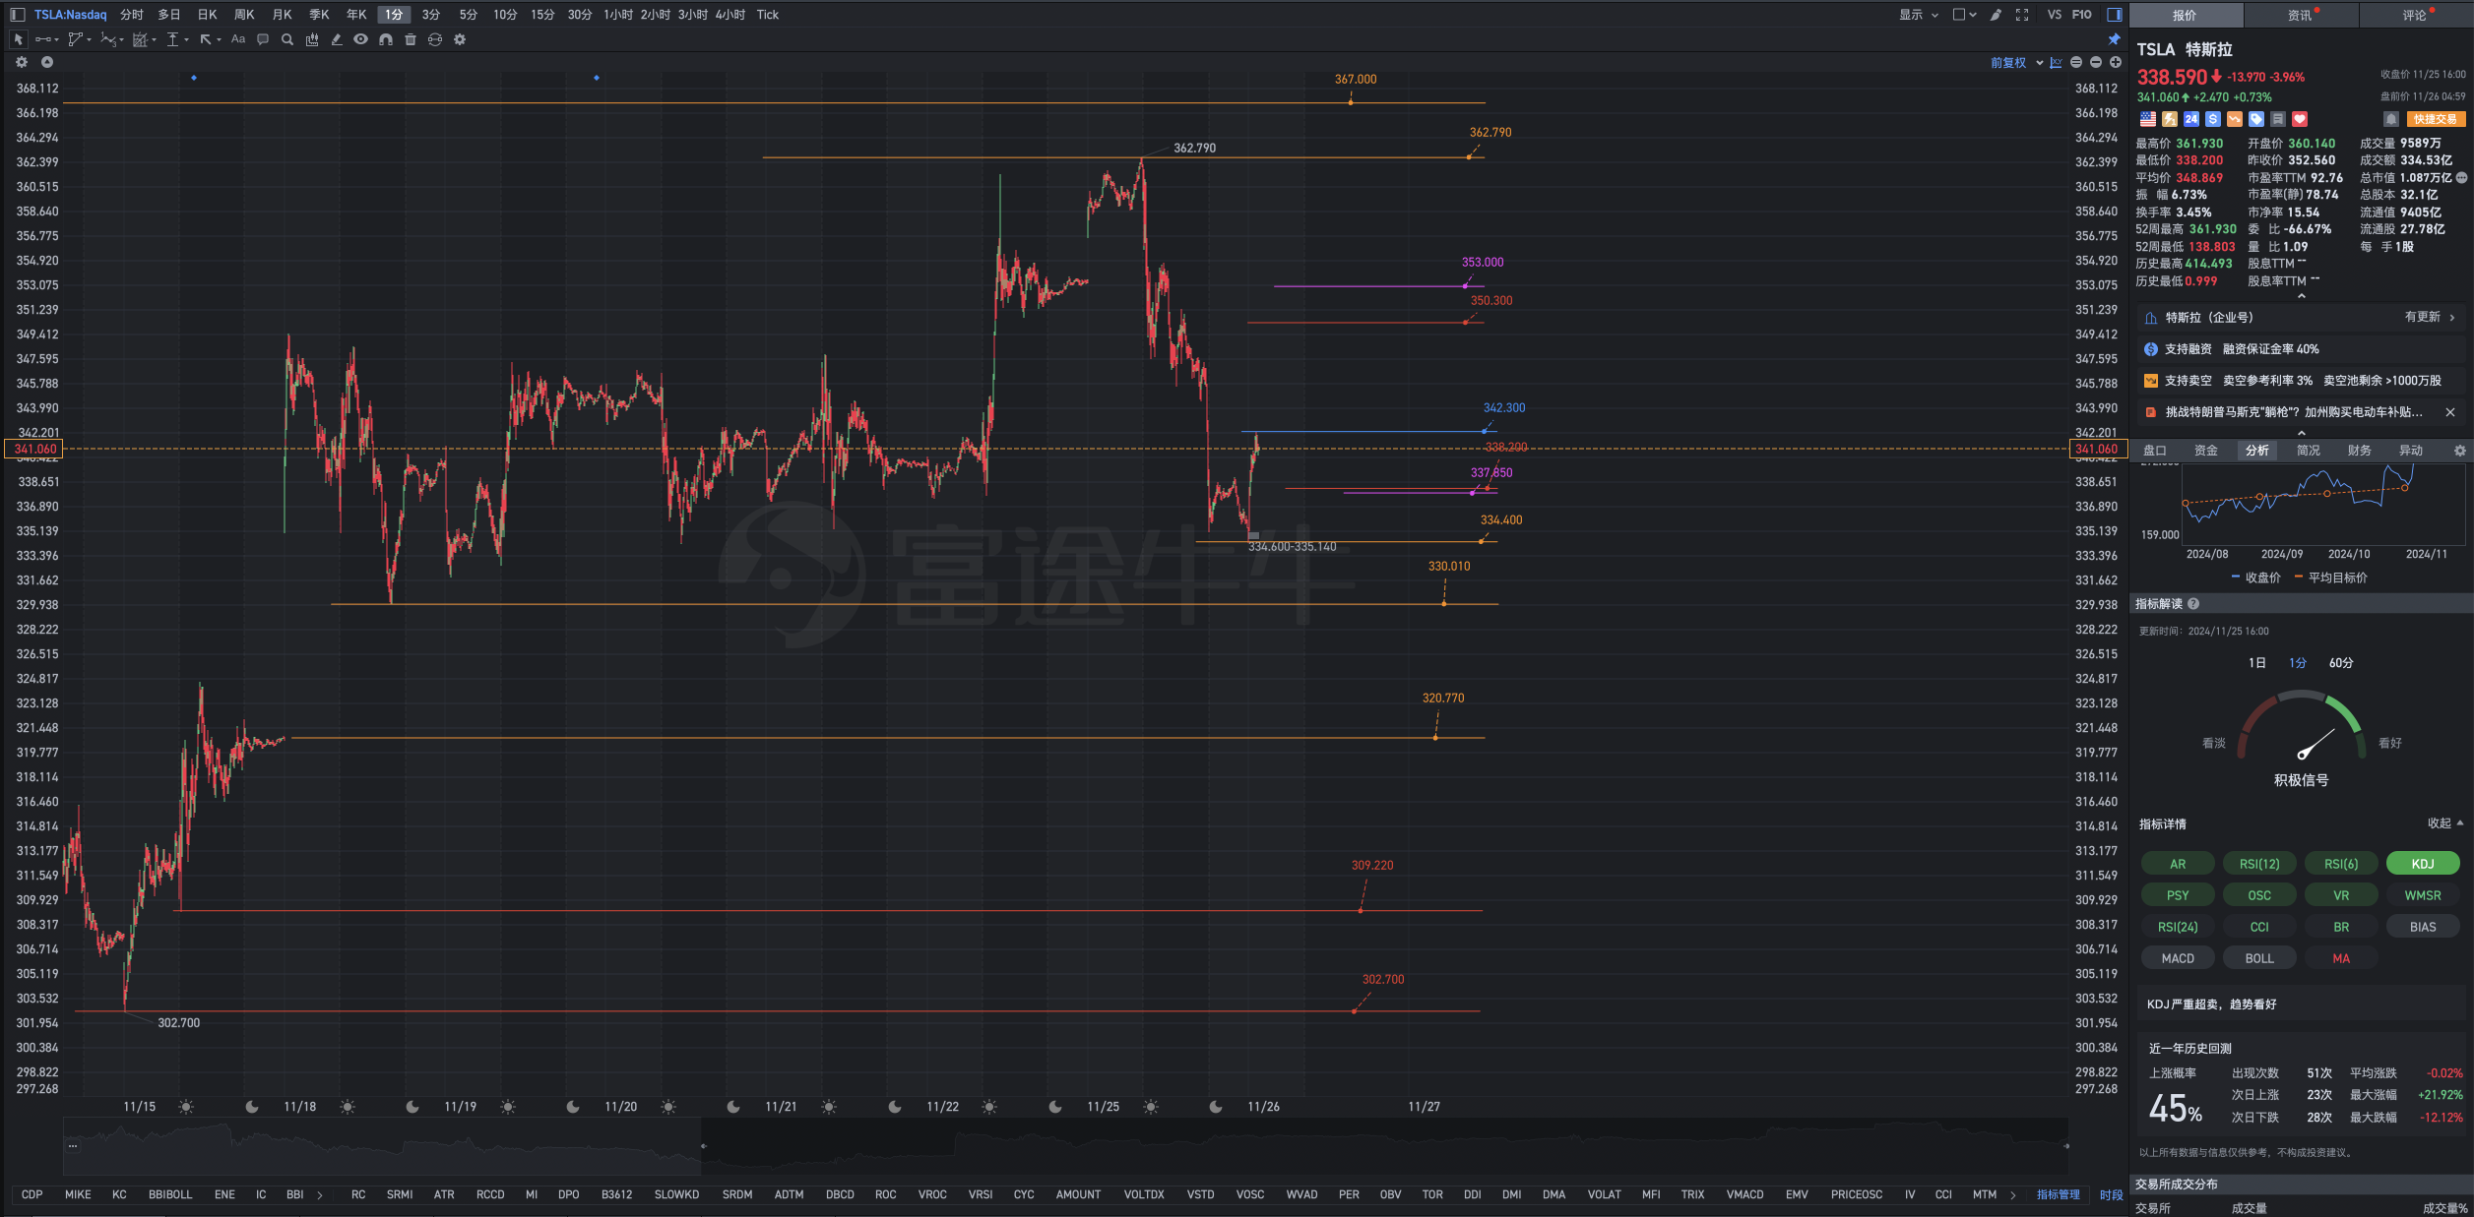Select the Aa text annotation tool
Screen dimensions: 2474x1217
pyautogui.click(x=238, y=39)
